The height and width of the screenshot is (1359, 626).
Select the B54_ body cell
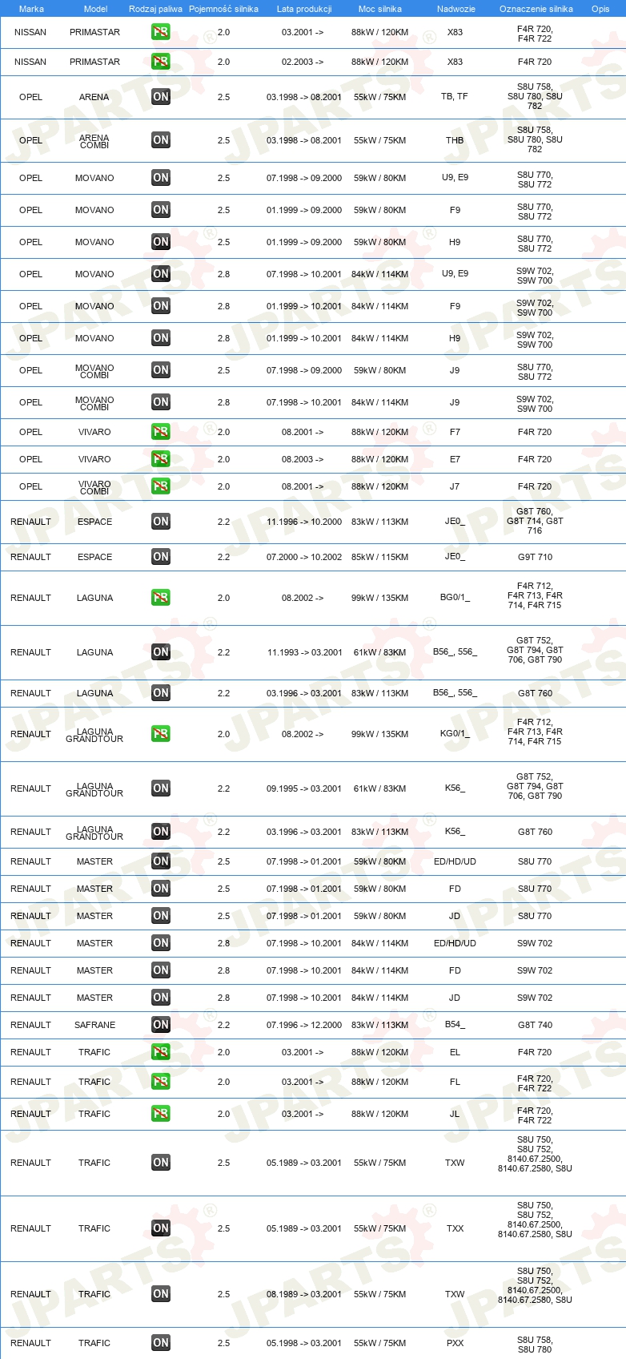(455, 1025)
